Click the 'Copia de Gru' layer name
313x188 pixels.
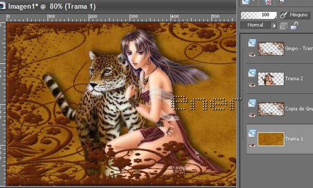tap(299, 108)
